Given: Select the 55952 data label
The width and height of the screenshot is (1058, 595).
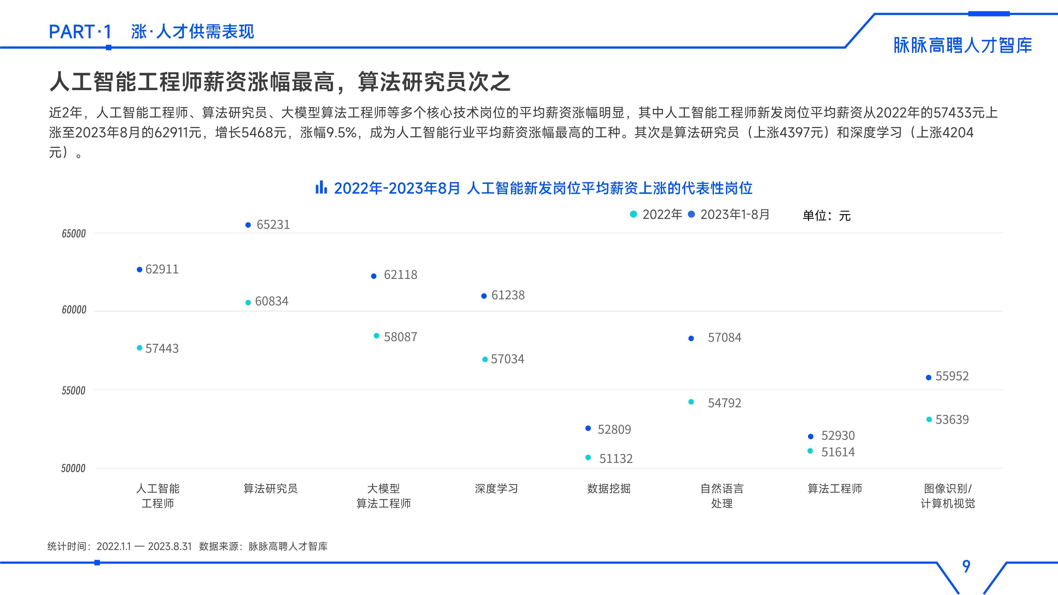Looking at the screenshot, I should (x=952, y=376).
